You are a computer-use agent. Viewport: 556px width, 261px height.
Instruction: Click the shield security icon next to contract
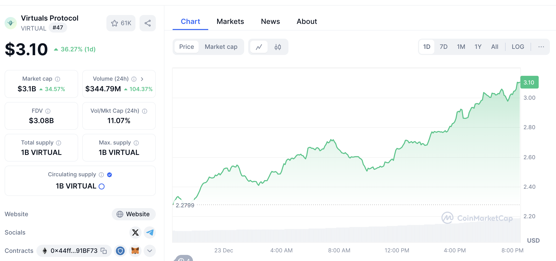(x=120, y=251)
